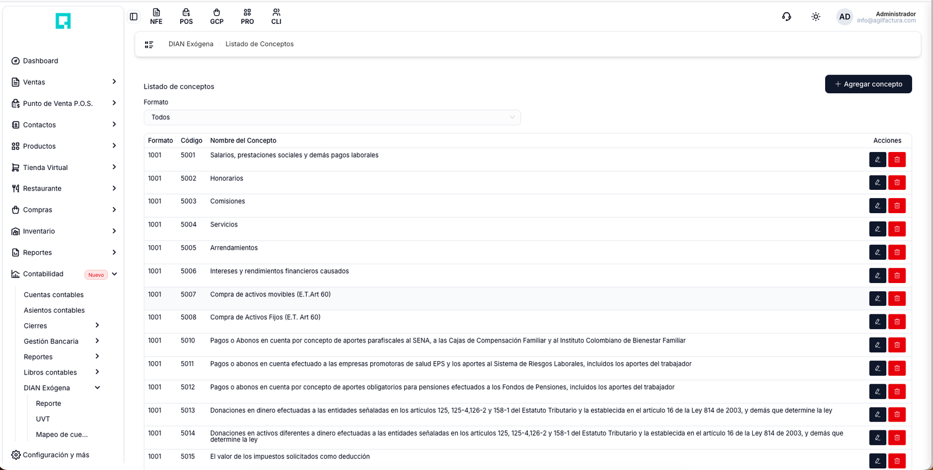Click DIAN Exógena breadcrumb link

tap(191, 44)
